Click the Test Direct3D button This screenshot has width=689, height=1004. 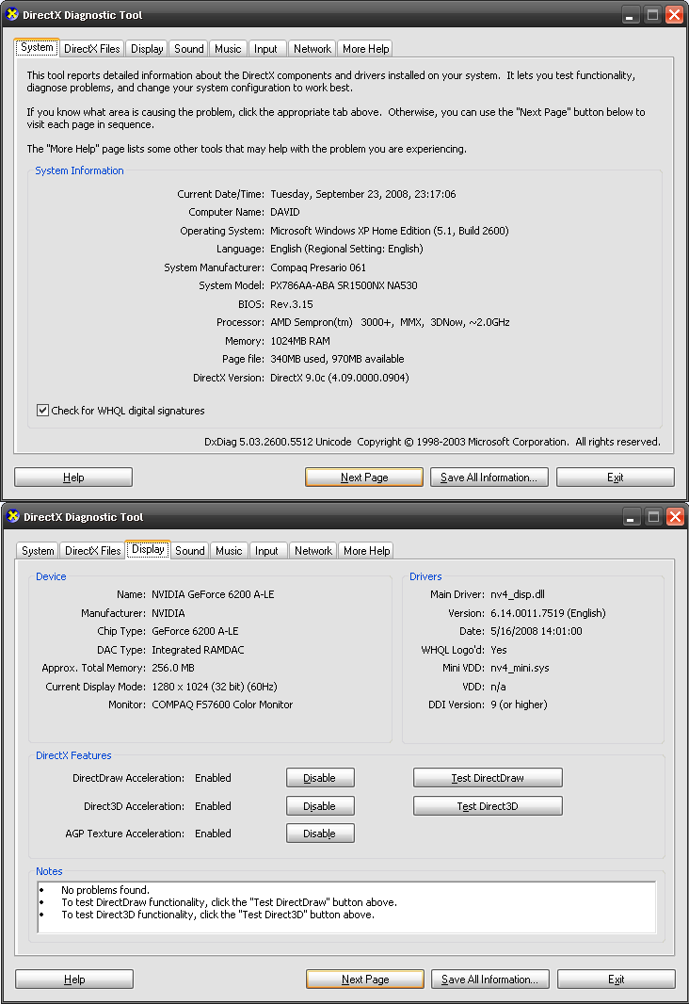(x=488, y=806)
